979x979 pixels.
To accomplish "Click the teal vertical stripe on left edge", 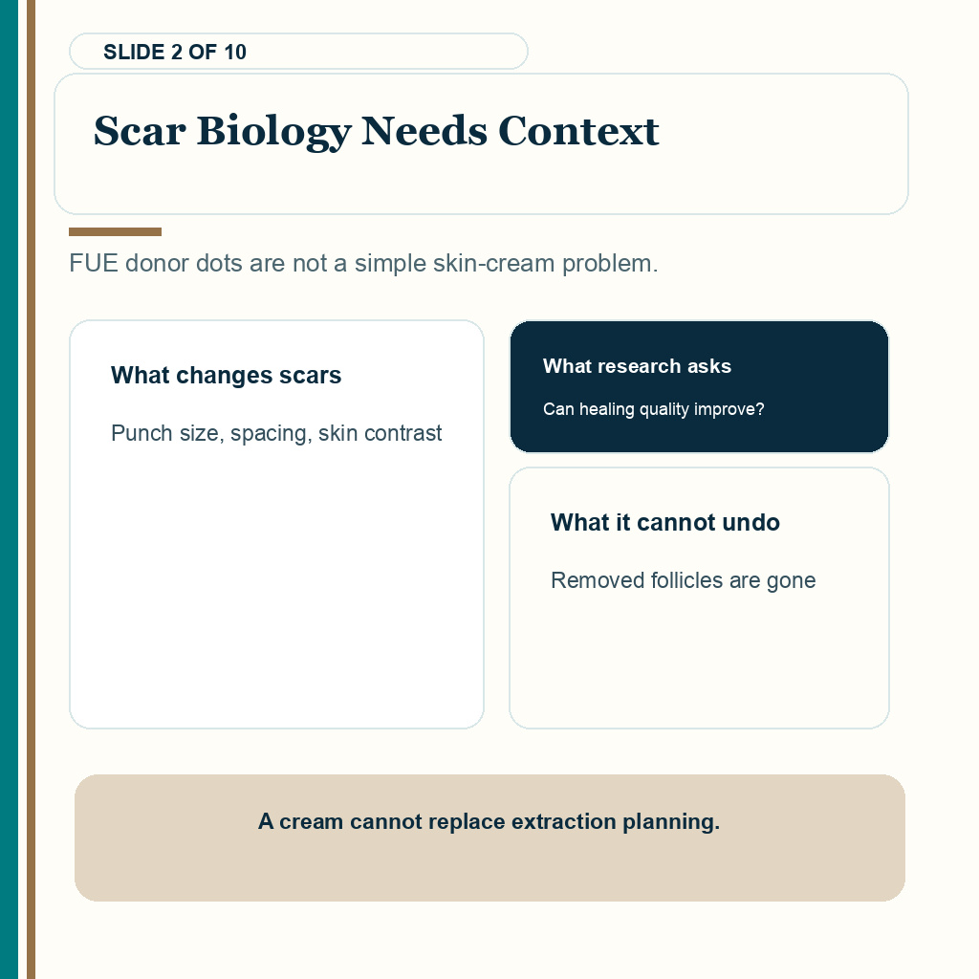I will pyautogui.click(x=9, y=489).
